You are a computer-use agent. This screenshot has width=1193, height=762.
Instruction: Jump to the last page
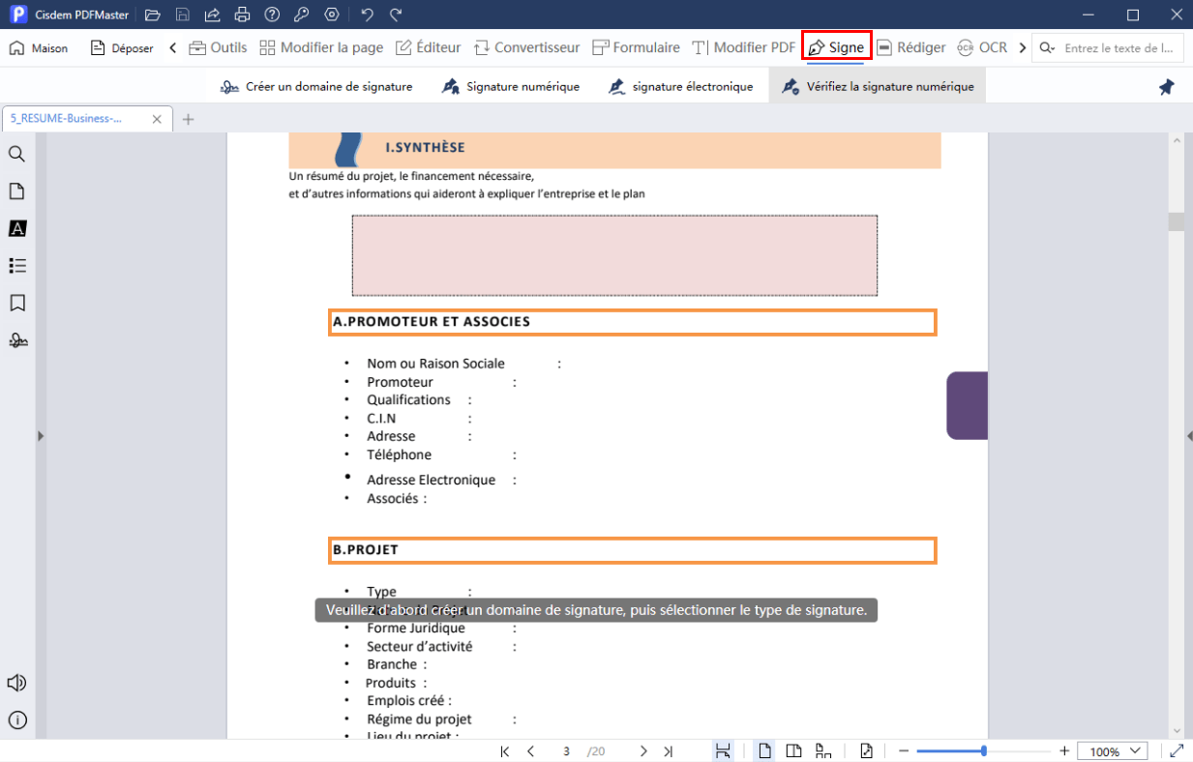tap(668, 751)
